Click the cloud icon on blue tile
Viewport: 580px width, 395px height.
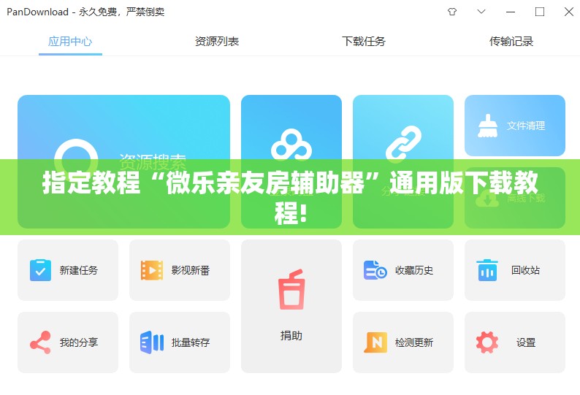click(x=291, y=145)
